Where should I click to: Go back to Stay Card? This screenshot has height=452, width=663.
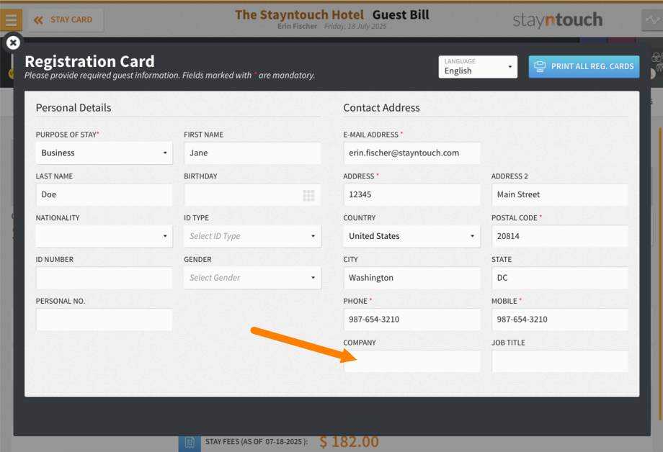click(x=66, y=20)
